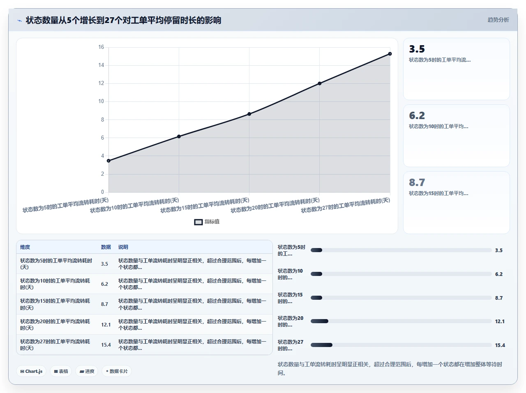The image size is (526, 393).
Task: Select the 6.2 data card
Action: click(457, 136)
